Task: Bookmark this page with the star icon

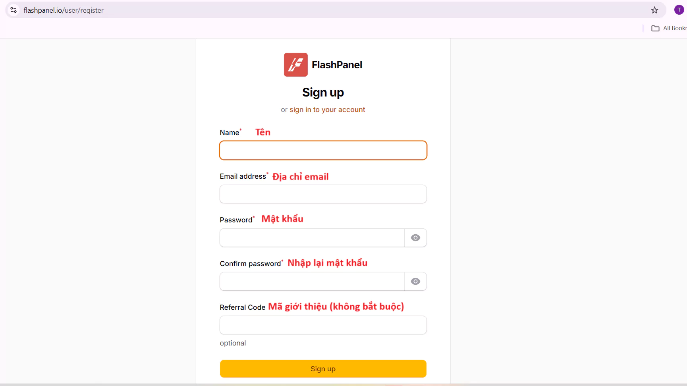Action: pos(654,10)
